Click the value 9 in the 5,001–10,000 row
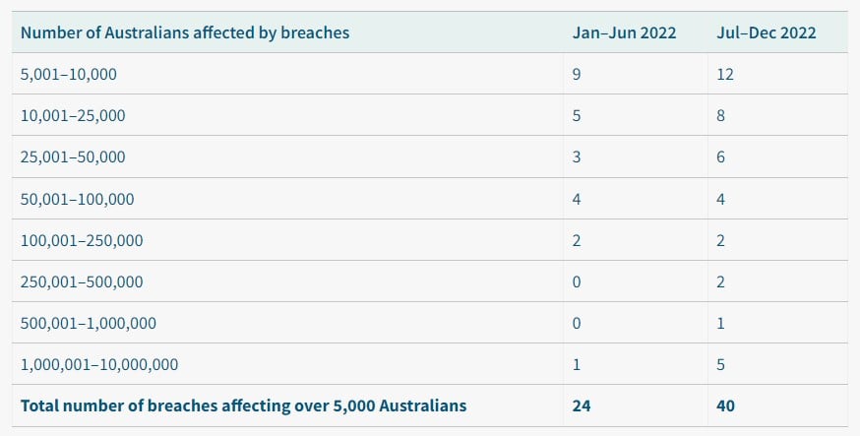The height and width of the screenshot is (436, 860). point(577,74)
